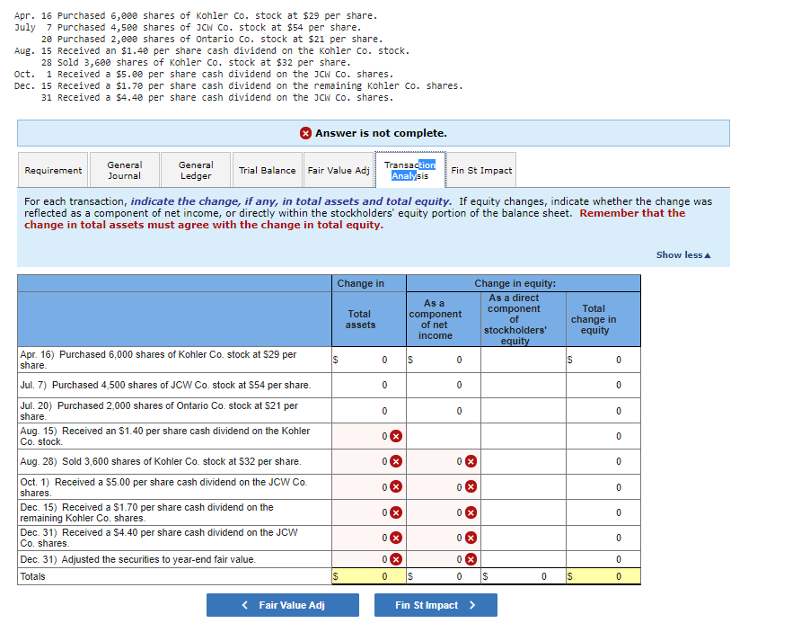The height and width of the screenshot is (641, 810).
Task: Select Jul. 20 Ontario purchase row label
Action: 174,411
